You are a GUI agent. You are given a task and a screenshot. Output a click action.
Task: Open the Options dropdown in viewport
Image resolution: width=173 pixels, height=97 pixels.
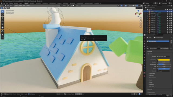(139, 8)
